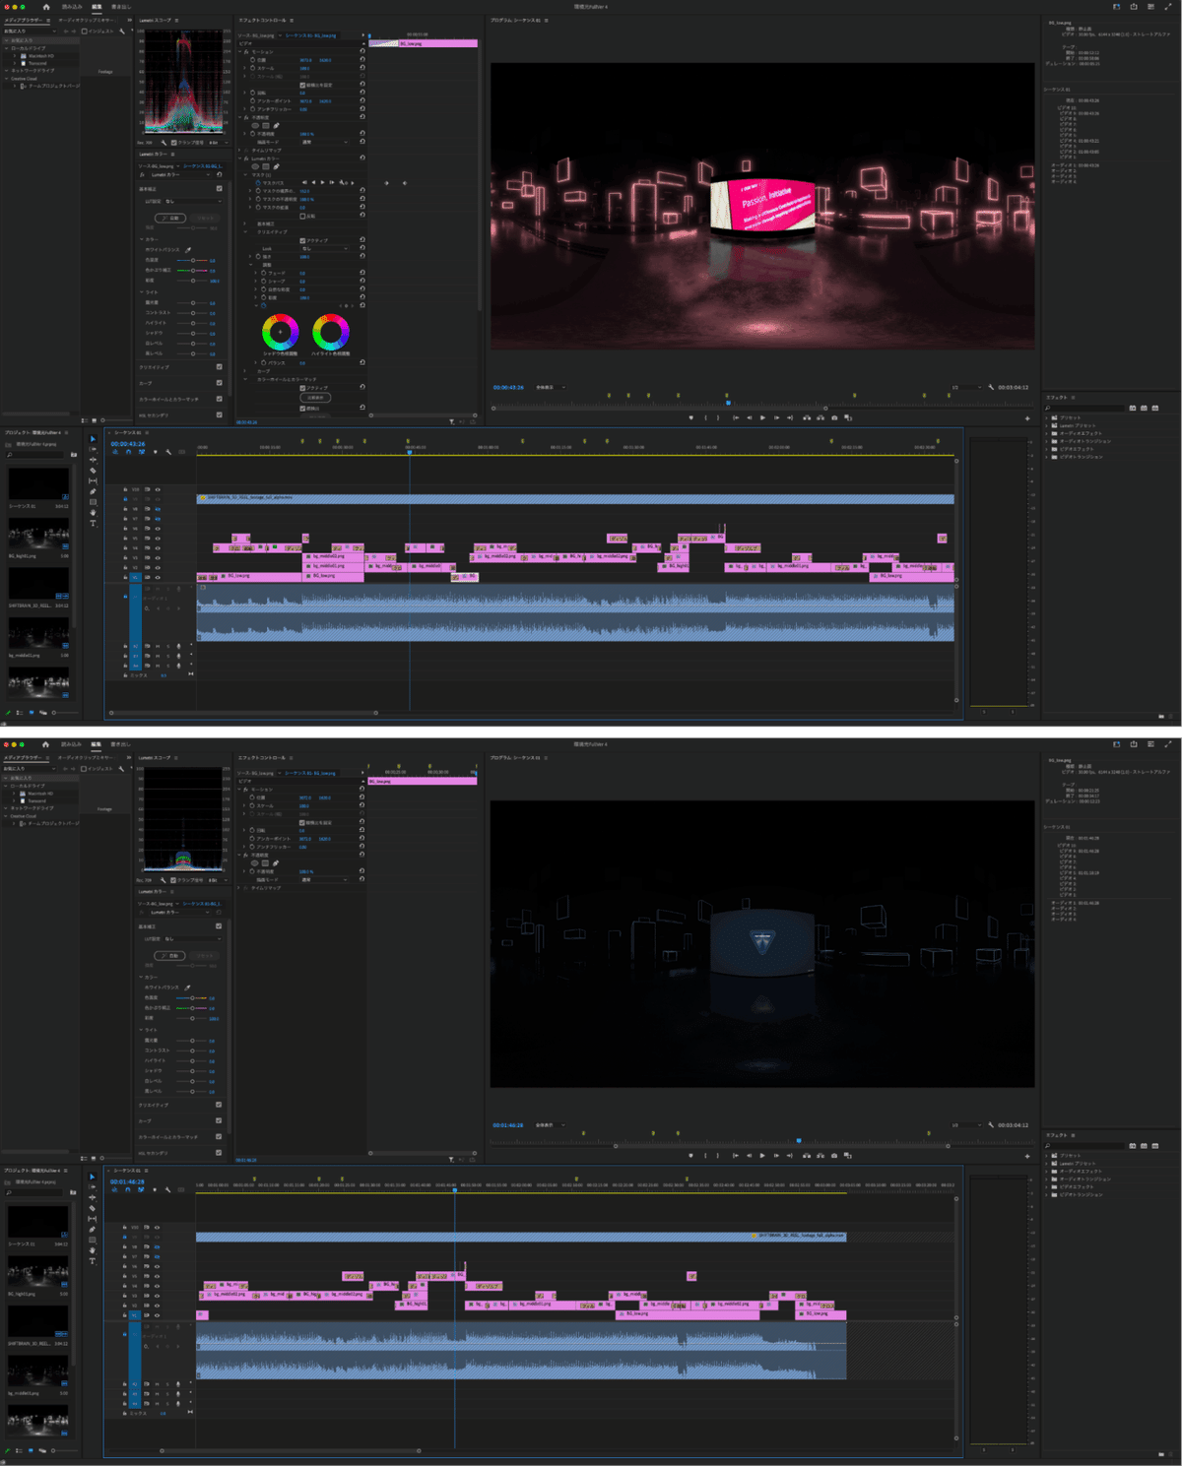Collapse Motion section in upper Effect Controls
Viewport: 1182px width, 1466px height.
[241, 52]
